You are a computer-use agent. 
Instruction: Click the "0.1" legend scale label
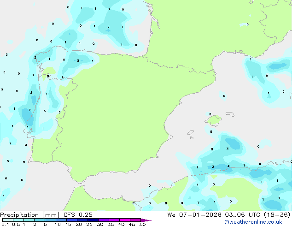[5, 224]
